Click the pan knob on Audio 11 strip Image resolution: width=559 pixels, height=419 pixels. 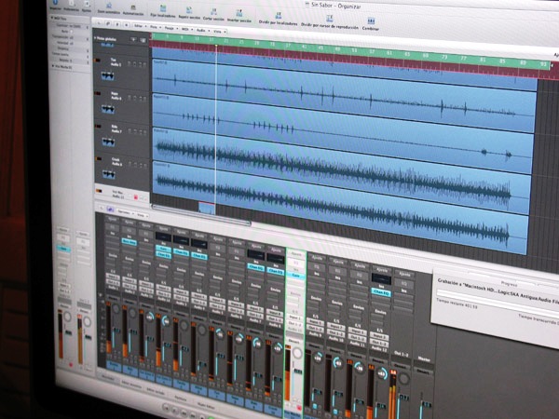[359, 368]
